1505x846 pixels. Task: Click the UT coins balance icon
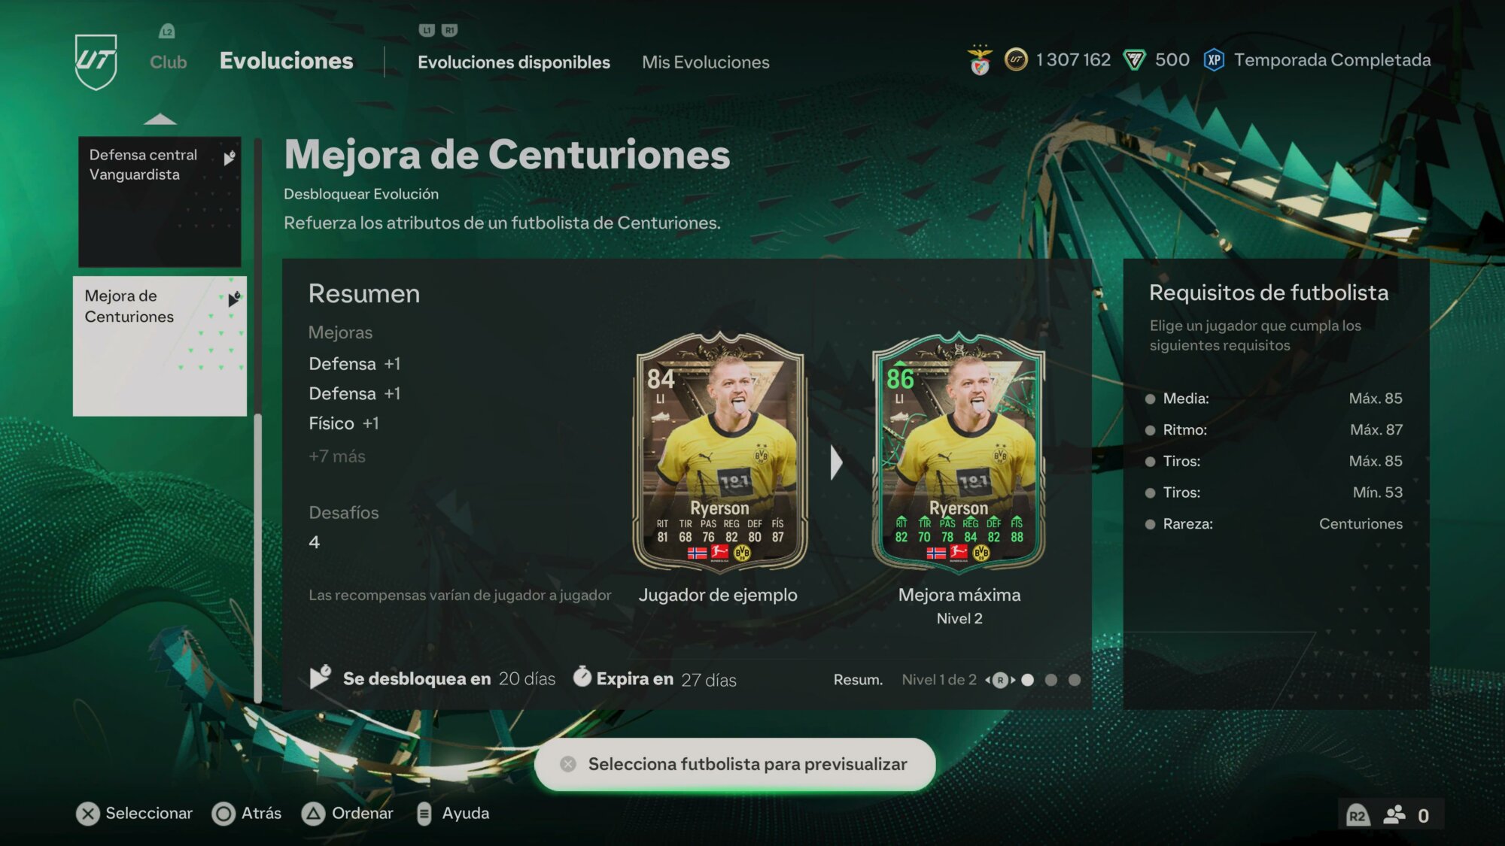coord(1015,60)
